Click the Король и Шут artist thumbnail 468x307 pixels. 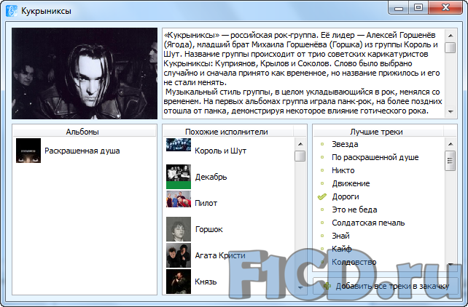click(179, 145)
